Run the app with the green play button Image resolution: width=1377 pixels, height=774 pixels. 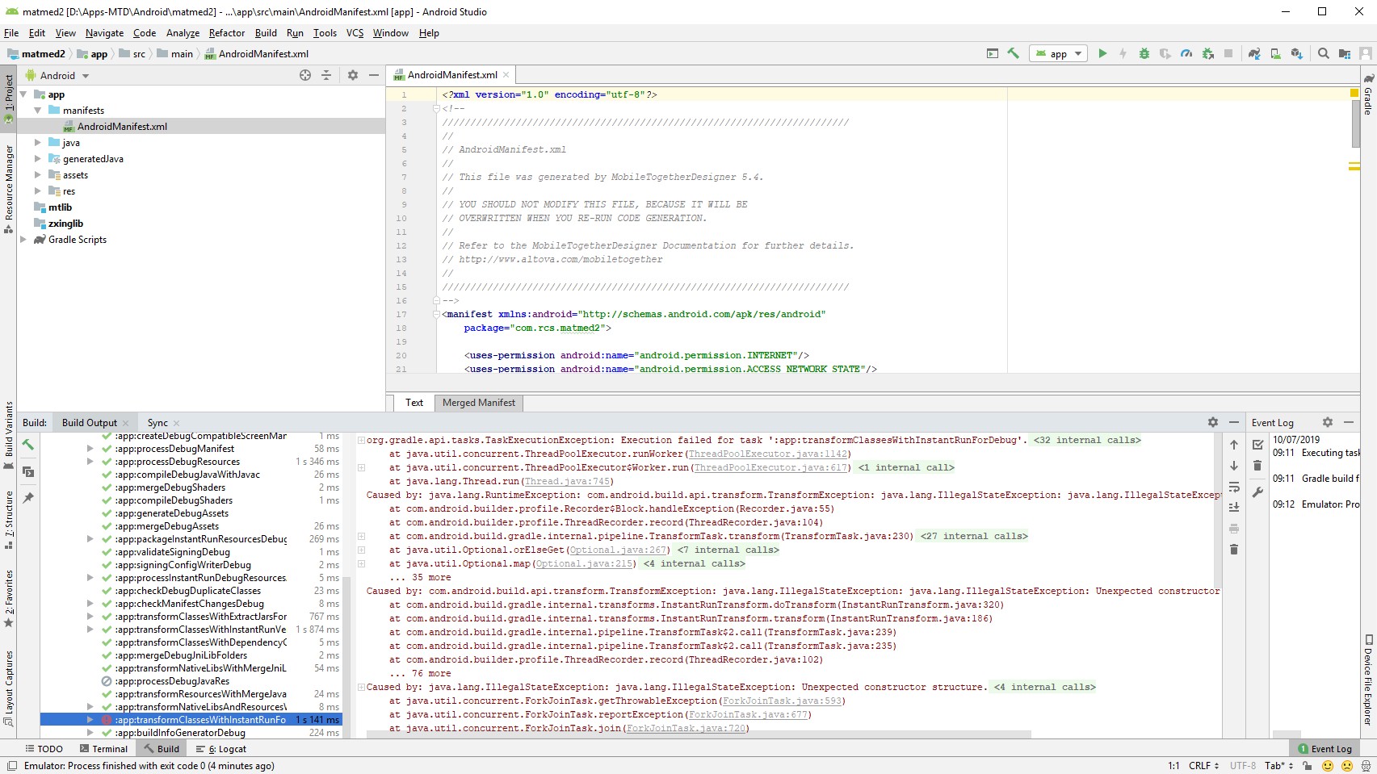click(x=1102, y=53)
